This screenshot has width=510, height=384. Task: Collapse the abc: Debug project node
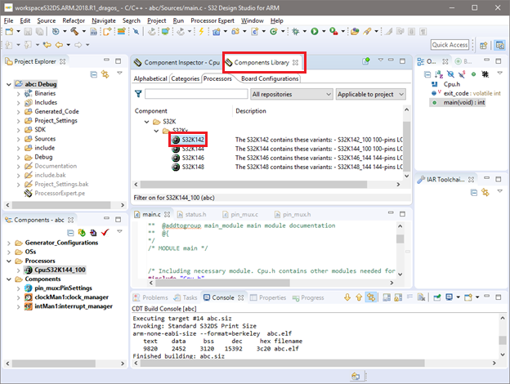[9, 84]
